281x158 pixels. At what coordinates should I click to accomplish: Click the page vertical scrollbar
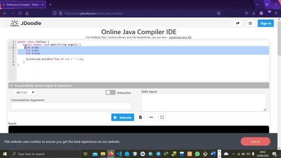[x=279, y=38]
